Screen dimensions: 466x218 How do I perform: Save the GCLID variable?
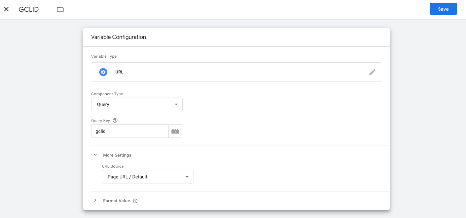[443, 9]
